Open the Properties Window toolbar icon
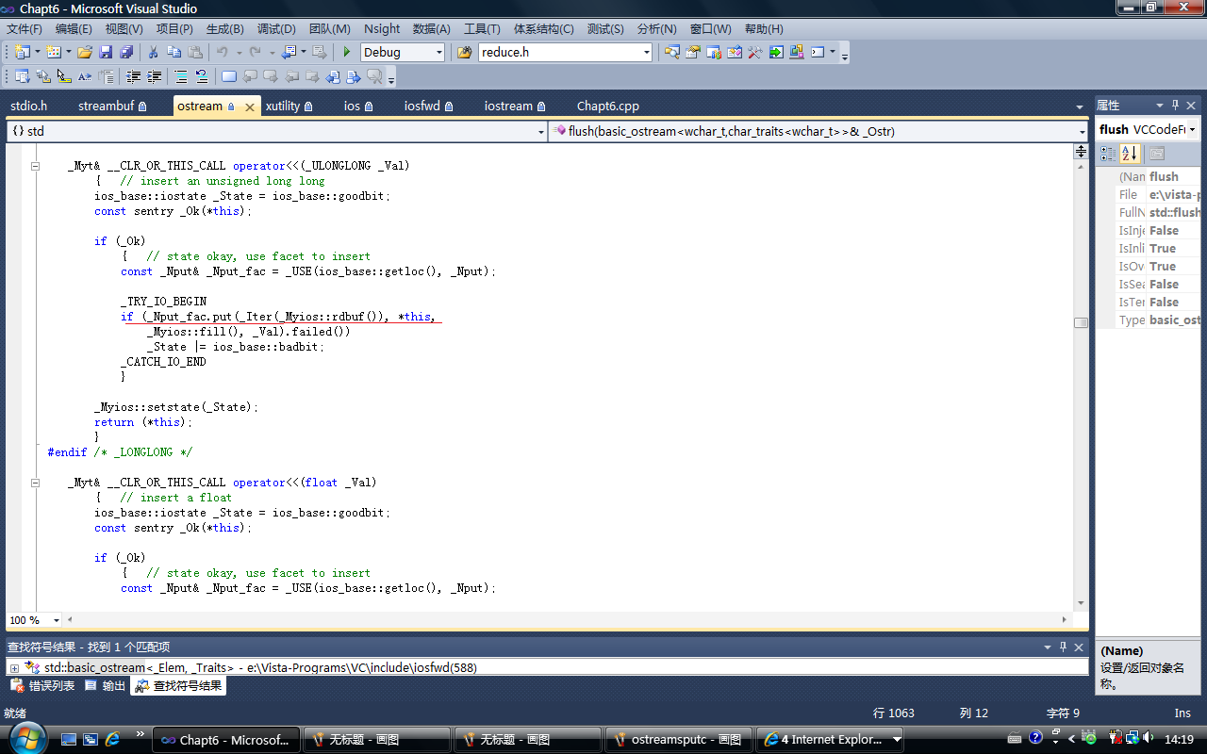This screenshot has height=754, width=1207. (693, 52)
